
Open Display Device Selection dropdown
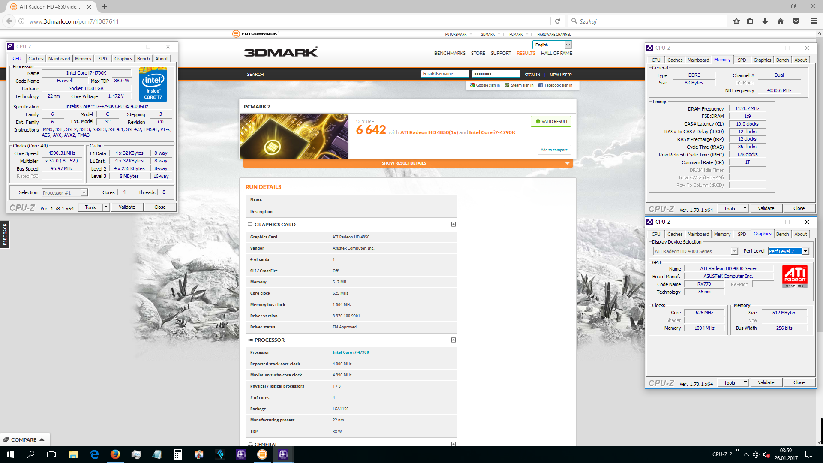(695, 251)
